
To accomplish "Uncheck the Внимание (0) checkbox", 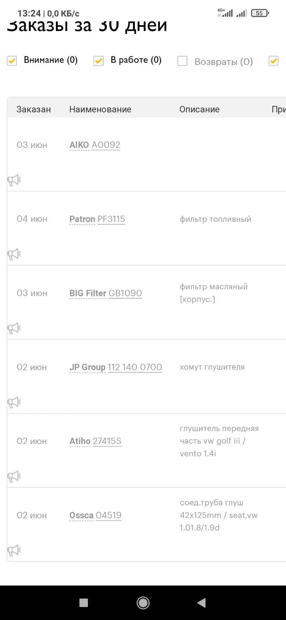I will click(x=12, y=61).
